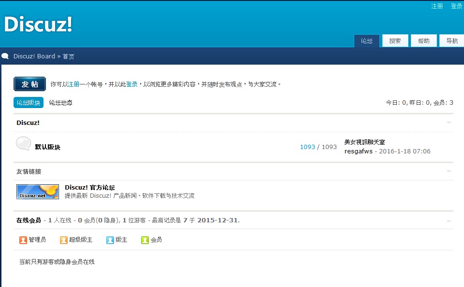Click the 超级版主 legend label
This screenshot has width=464, height=287.
click(81, 240)
